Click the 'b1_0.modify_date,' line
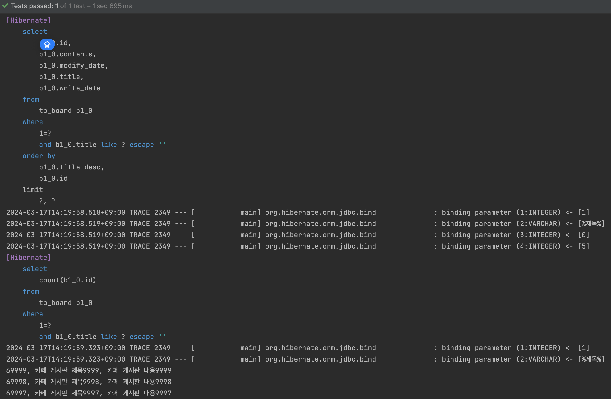This screenshot has height=399, width=611. pyautogui.click(x=74, y=65)
